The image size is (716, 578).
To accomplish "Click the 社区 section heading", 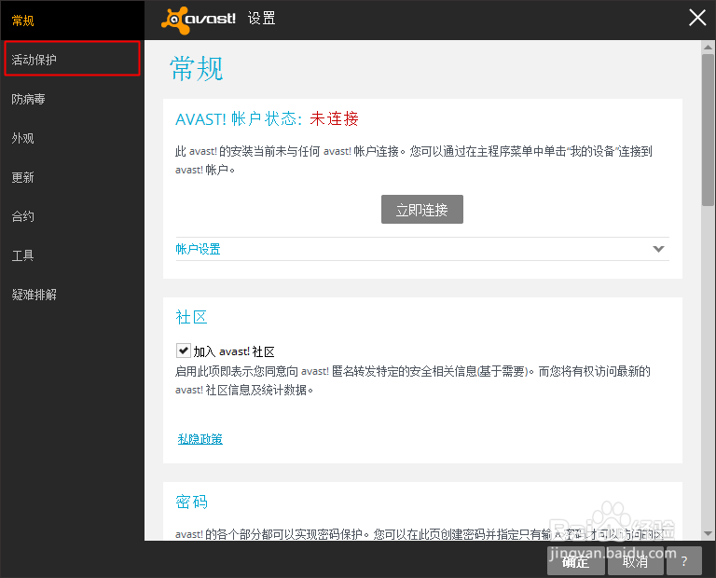I will coord(191,317).
